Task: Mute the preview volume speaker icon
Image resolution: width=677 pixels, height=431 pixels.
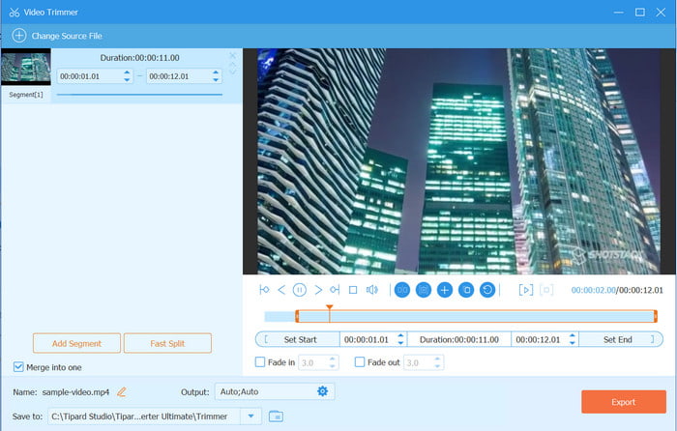Action: [372, 290]
